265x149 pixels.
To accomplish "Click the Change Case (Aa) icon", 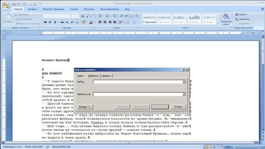I will coord(77,22).
